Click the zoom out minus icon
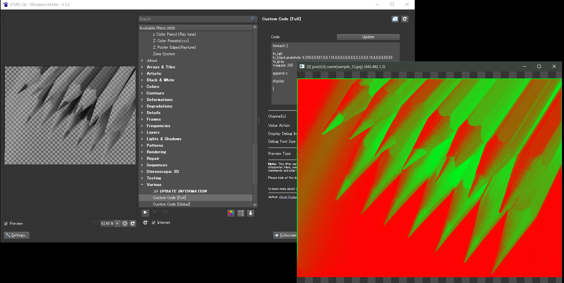 tap(96, 224)
